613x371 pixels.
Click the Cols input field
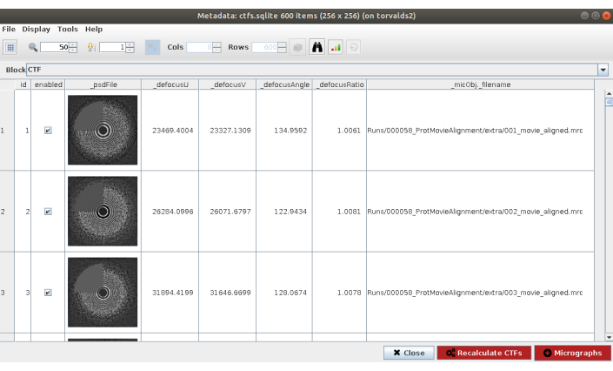[x=200, y=47]
